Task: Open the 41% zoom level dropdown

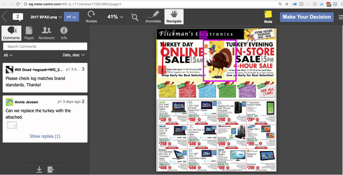Action: (x=115, y=17)
